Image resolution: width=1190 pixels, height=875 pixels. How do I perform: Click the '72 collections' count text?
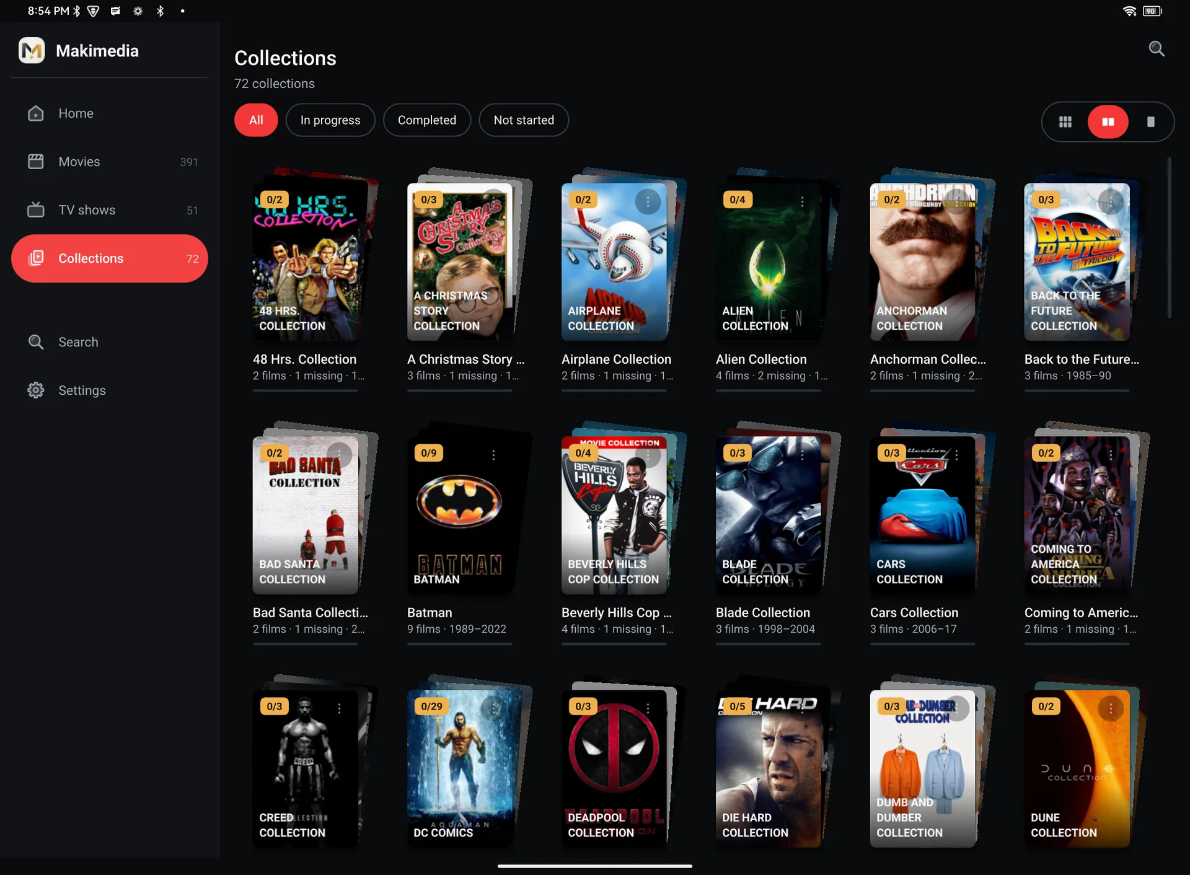[x=275, y=84]
